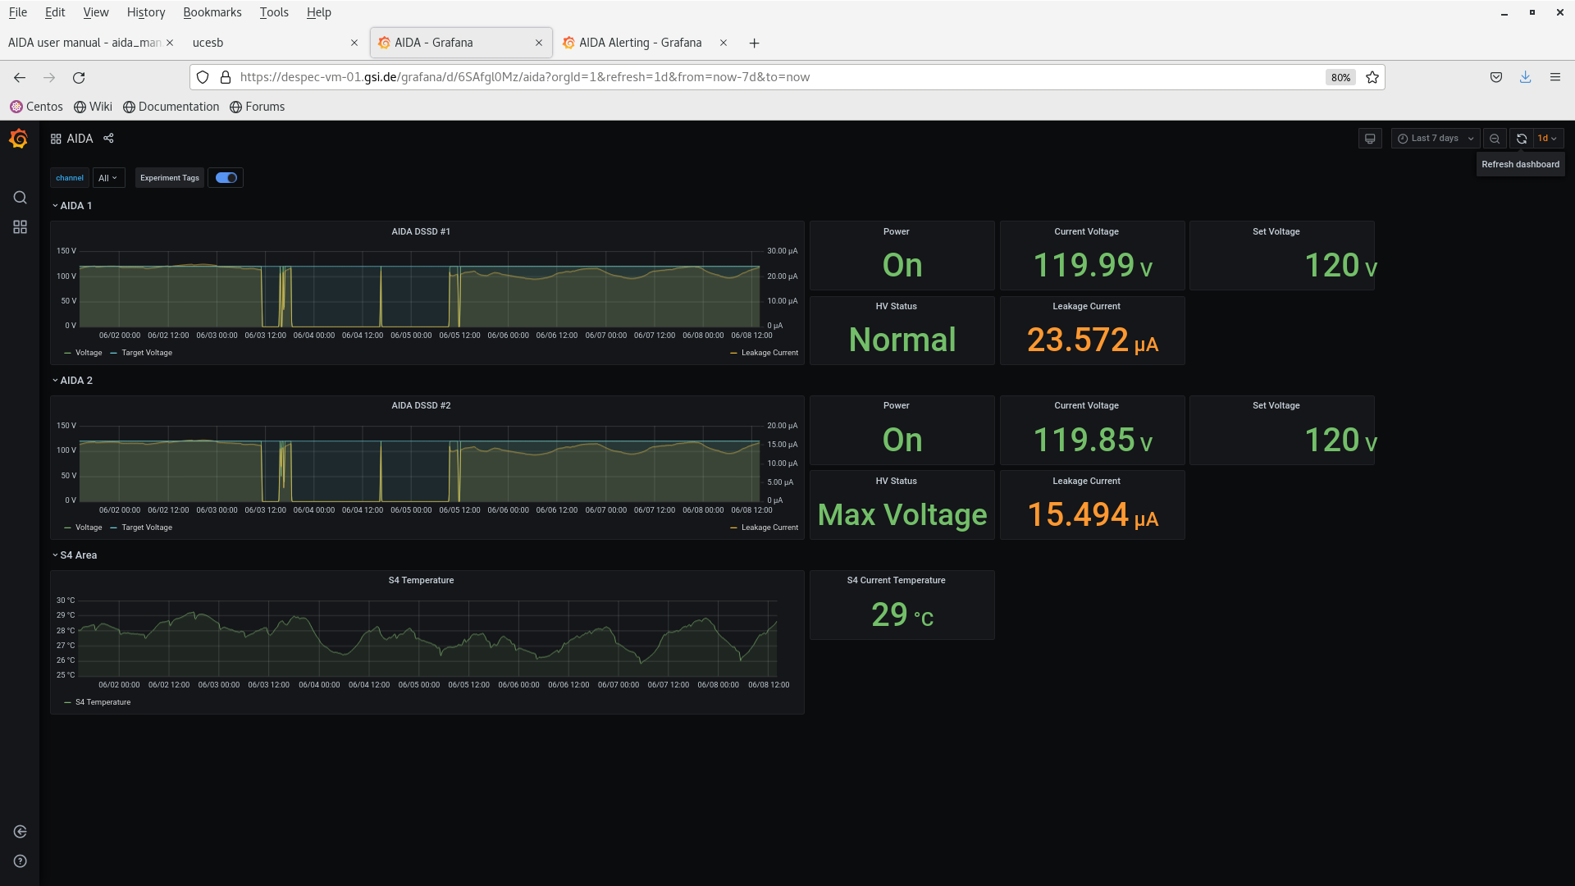Click the sign in icon in sidebar
1575x886 pixels.
pos(21,832)
